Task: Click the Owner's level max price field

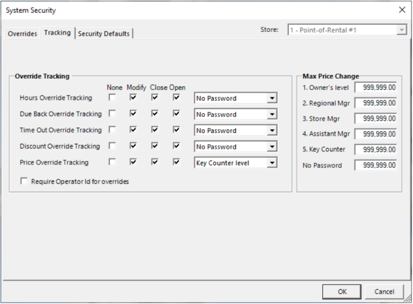Action: coord(376,87)
